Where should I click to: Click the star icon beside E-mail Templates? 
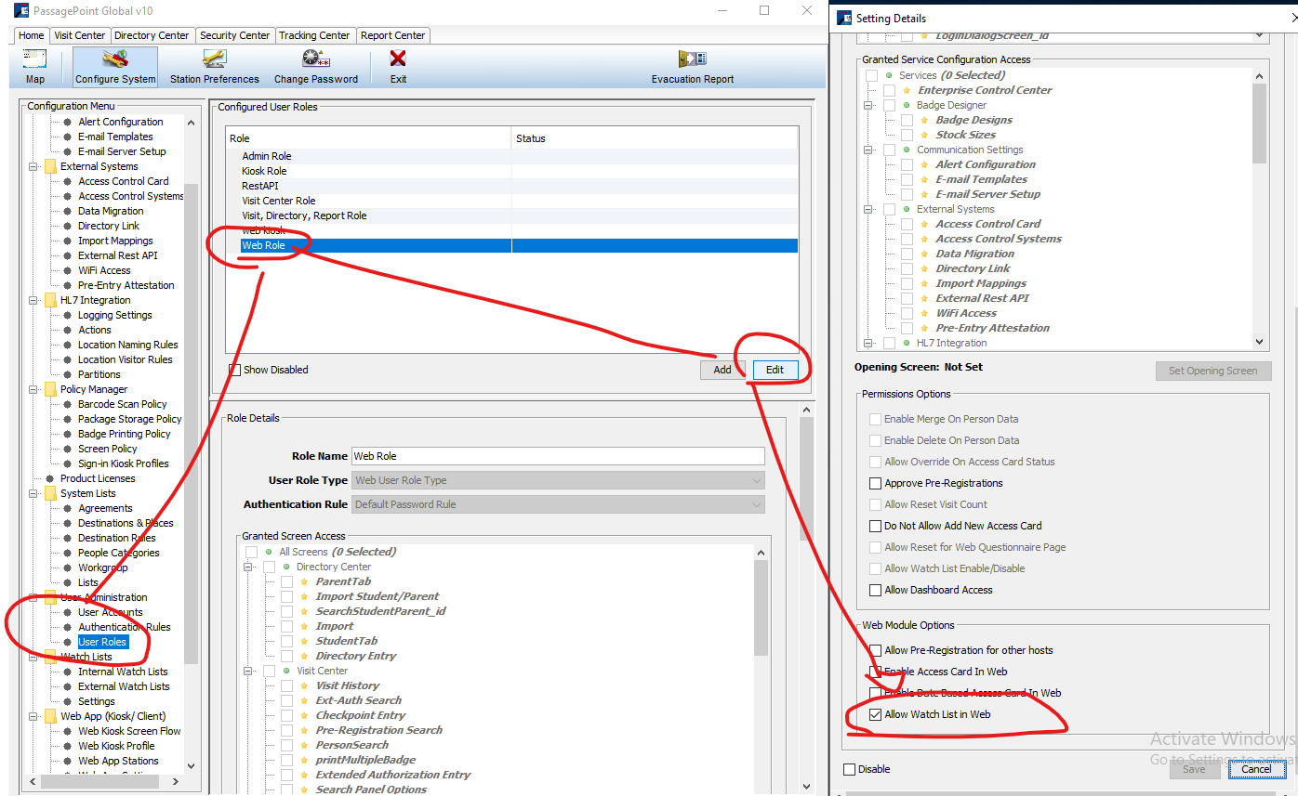coord(925,179)
